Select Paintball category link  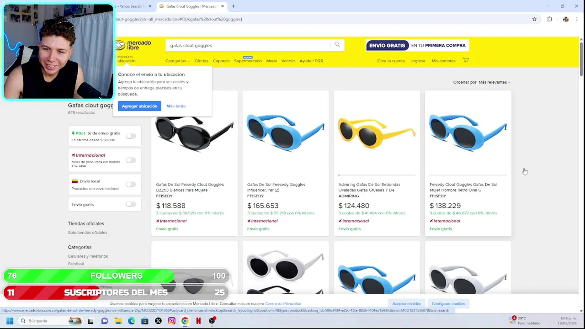[x=76, y=264]
